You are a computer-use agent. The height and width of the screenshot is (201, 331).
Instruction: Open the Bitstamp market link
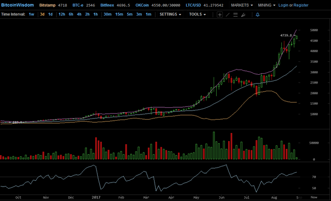click(x=47, y=5)
